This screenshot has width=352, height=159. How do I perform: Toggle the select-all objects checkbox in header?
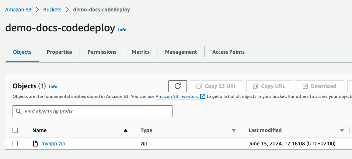tap(15, 130)
